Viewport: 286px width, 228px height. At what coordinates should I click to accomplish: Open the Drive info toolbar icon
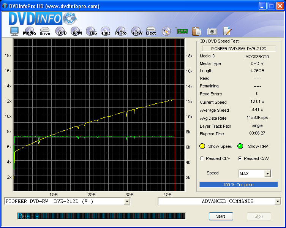pyautogui.click(x=45, y=31)
